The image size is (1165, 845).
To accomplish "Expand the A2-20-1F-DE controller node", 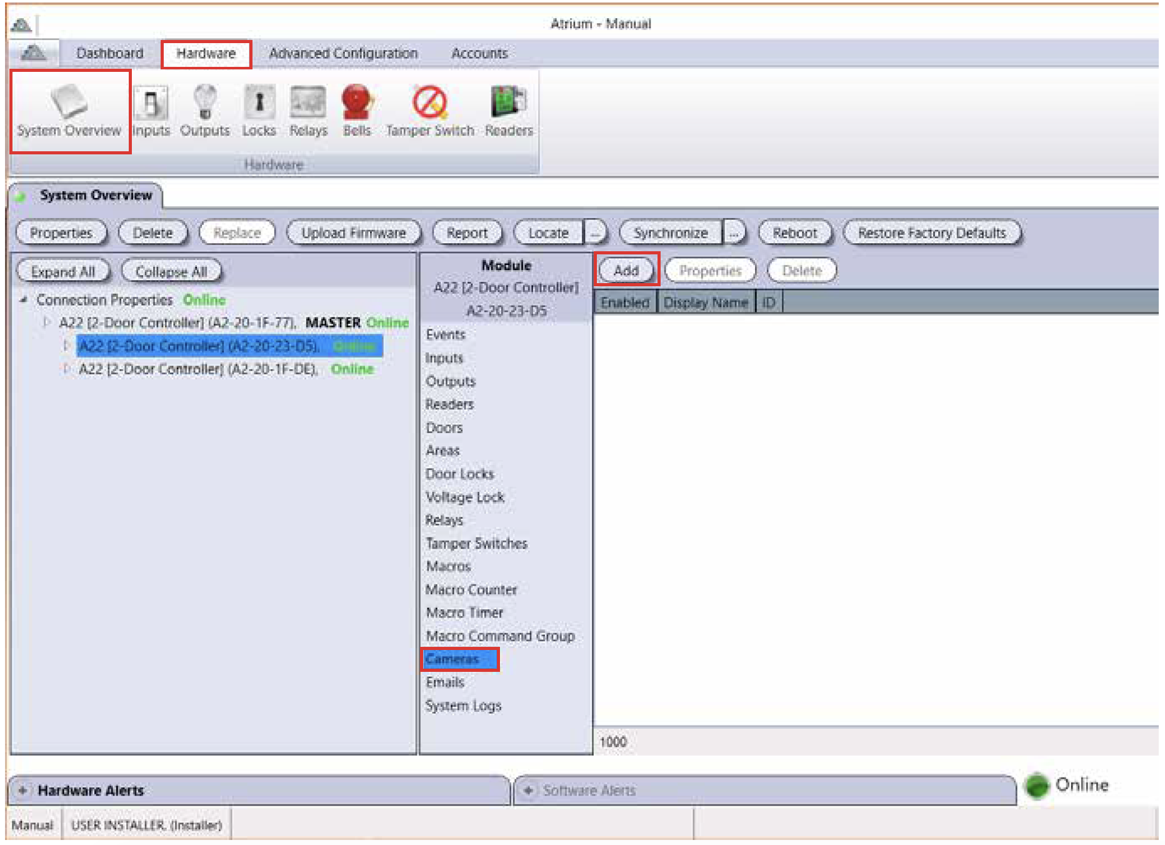I will click(x=66, y=369).
